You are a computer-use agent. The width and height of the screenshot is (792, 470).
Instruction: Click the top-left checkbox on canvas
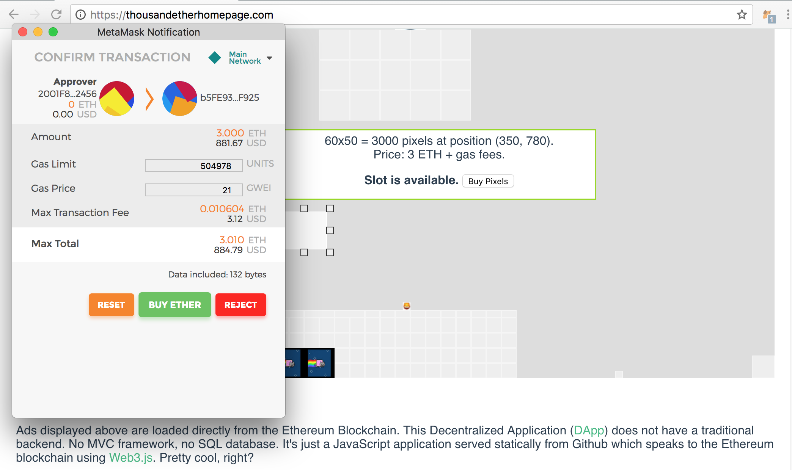pyautogui.click(x=304, y=208)
